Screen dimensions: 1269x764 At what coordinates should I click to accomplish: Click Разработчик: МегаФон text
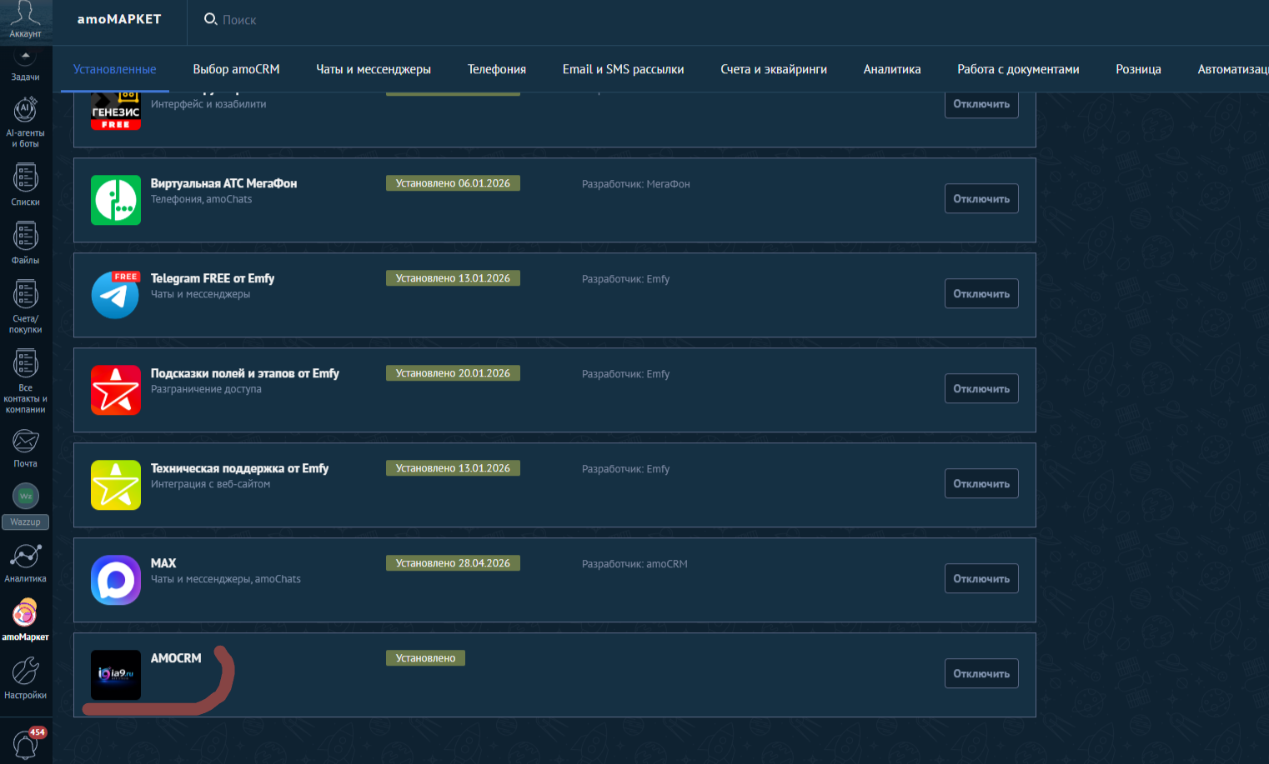click(x=636, y=184)
